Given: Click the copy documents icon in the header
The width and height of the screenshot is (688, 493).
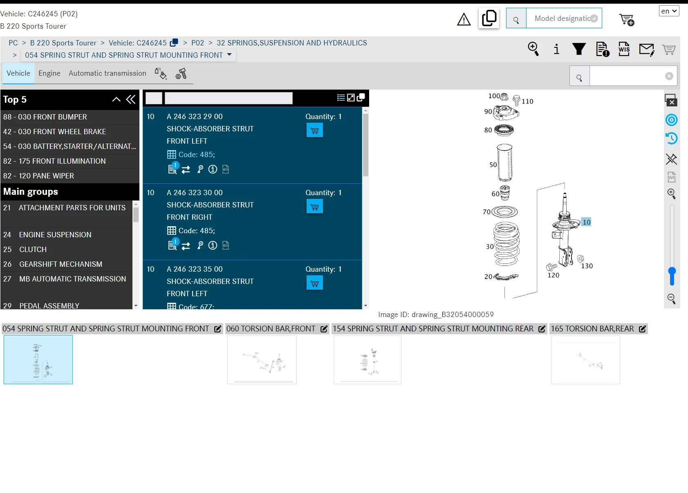Looking at the screenshot, I should 489,18.
